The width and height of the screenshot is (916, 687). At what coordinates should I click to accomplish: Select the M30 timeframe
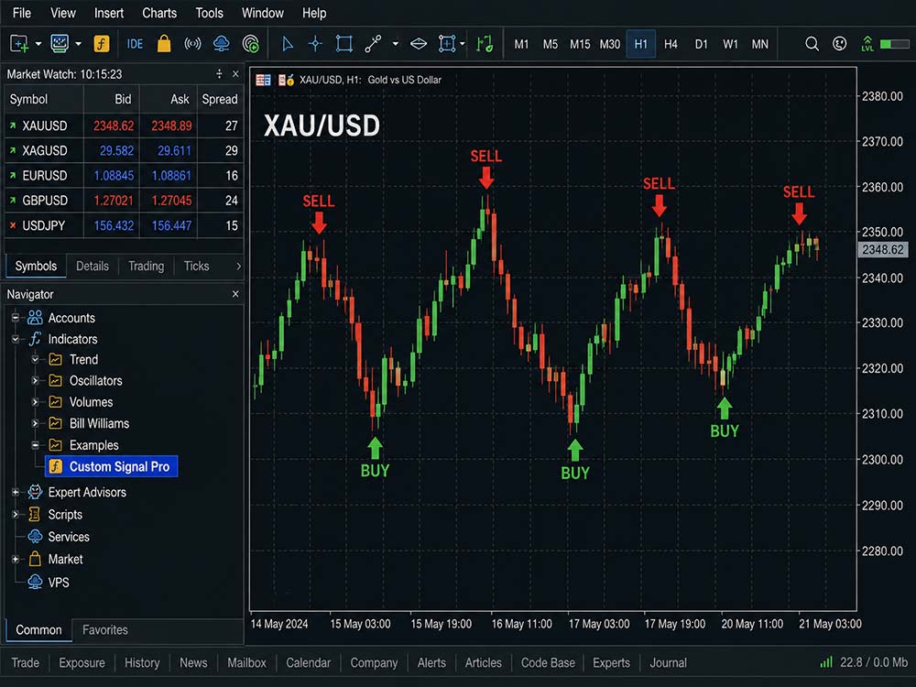pos(609,44)
